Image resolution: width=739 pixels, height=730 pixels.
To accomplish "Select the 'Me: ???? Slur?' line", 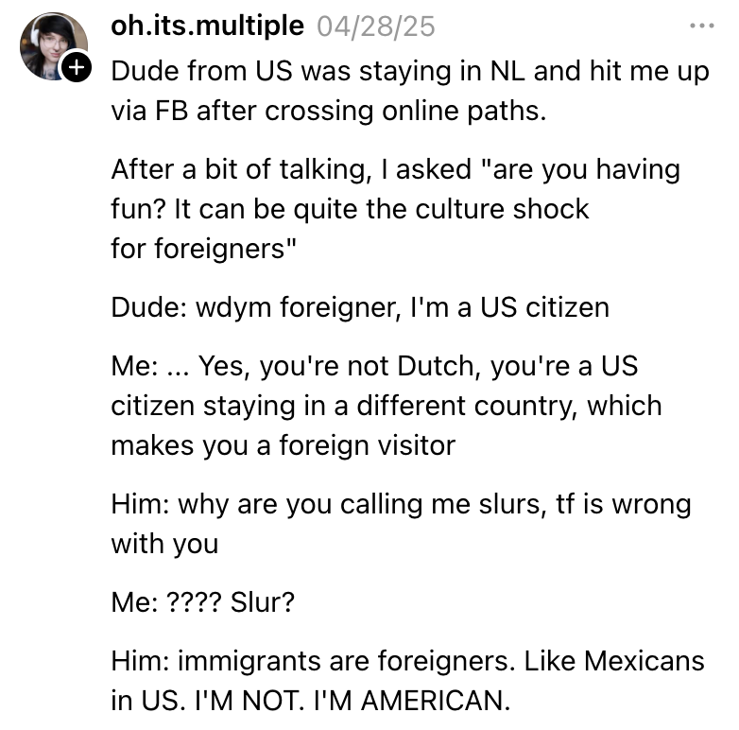I will coord(202,602).
